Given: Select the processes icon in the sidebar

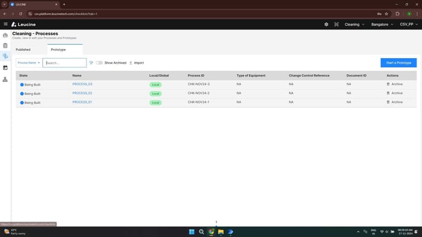Looking at the screenshot, I should click(x=5, y=56).
